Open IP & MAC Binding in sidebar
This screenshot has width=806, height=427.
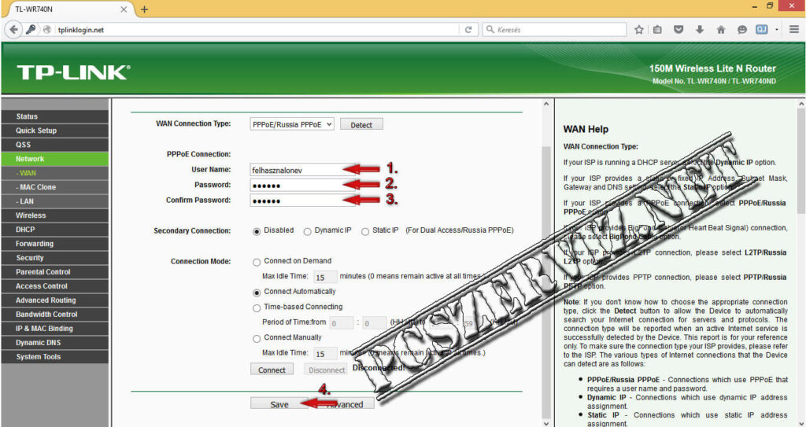coord(55,329)
